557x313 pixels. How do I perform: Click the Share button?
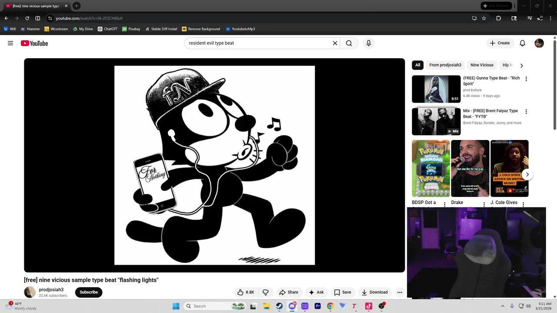(x=289, y=292)
